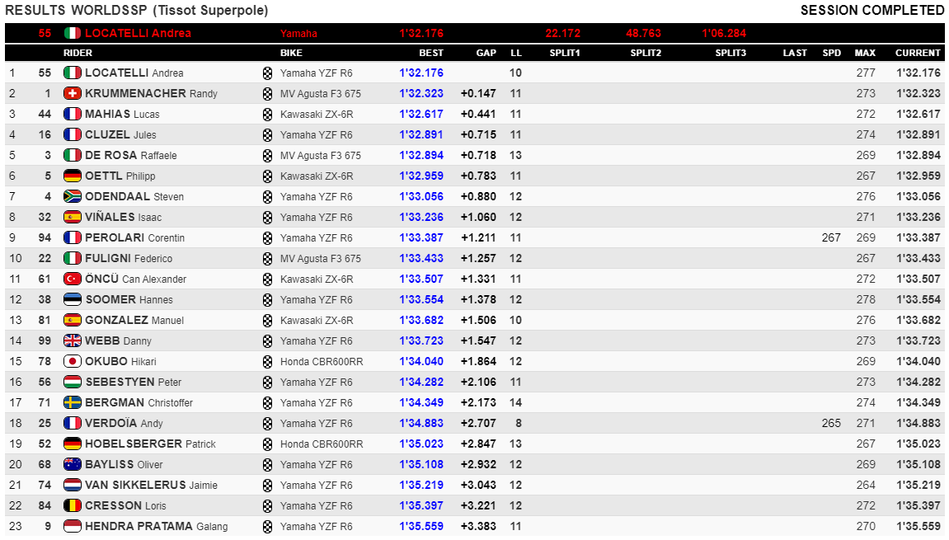The image size is (949, 540).
Task: Select rider name DE ROSA Raffaele
Action: coord(131,155)
